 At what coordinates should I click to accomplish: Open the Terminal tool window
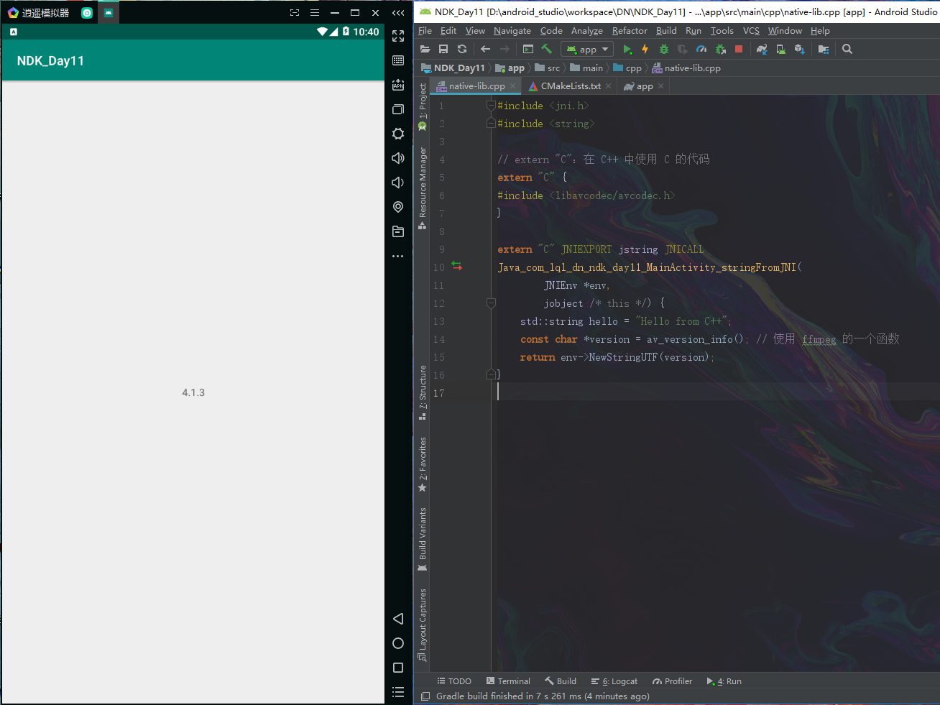tap(508, 681)
